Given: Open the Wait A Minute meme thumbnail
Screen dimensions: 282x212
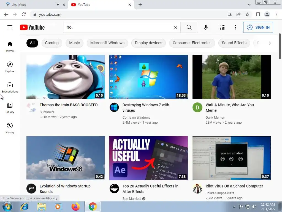Looking at the screenshot, I should [232, 77].
